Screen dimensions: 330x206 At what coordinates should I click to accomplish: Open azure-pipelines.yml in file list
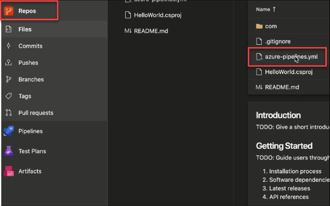click(x=291, y=57)
